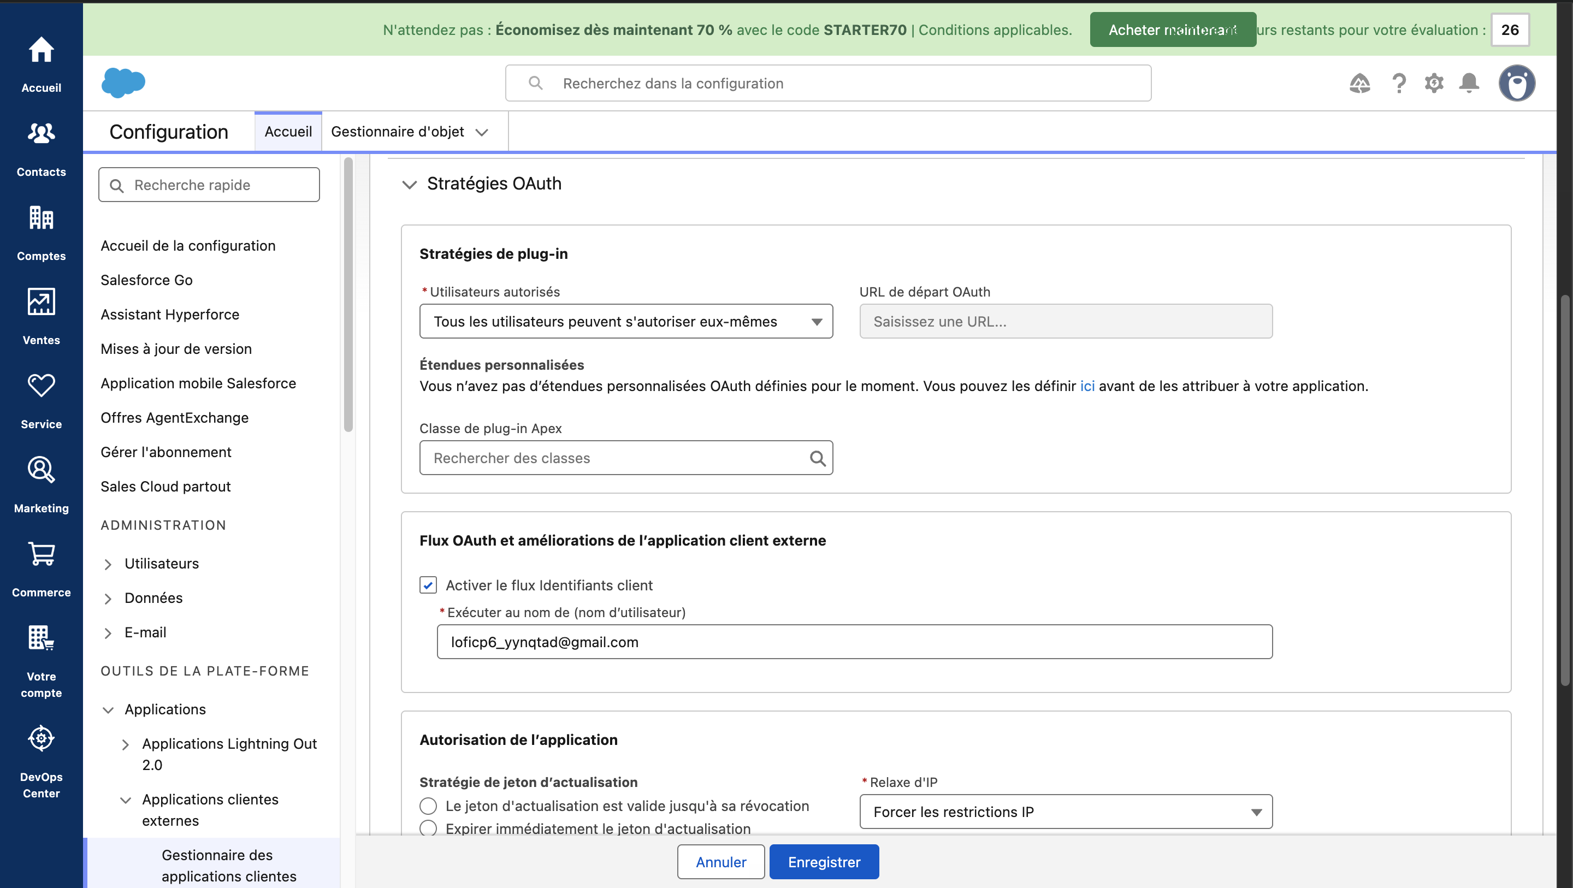Screen dimensions: 1573x888
Task: Open Assistant Hyperforce menu item
Action: (170, 315)
